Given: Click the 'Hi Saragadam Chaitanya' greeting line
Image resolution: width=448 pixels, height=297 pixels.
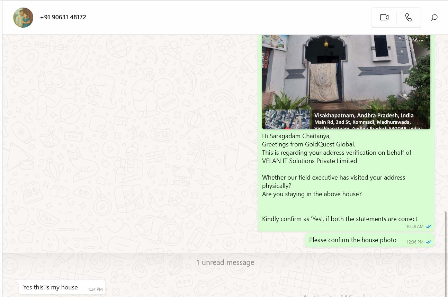Looking at the screenshot, I should (x=296, y=136).
